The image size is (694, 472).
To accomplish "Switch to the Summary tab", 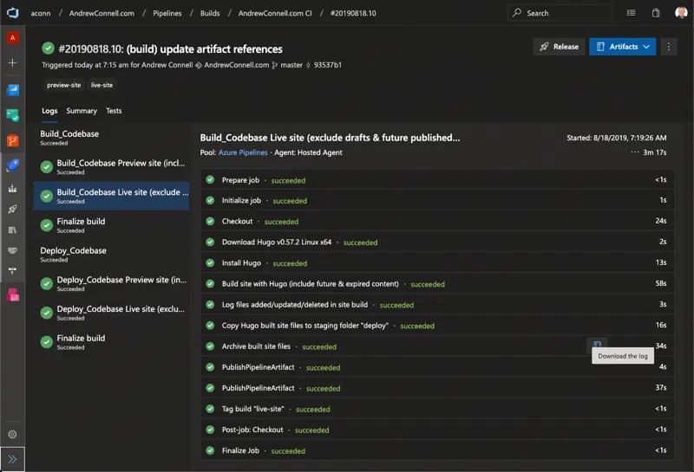I will pos(82,111).
